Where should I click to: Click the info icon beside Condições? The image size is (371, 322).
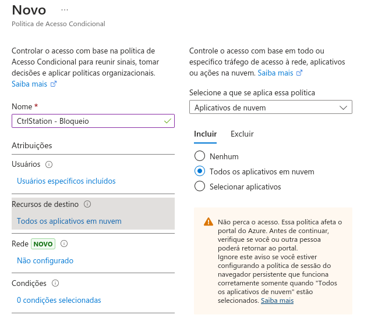pos(55,284)
